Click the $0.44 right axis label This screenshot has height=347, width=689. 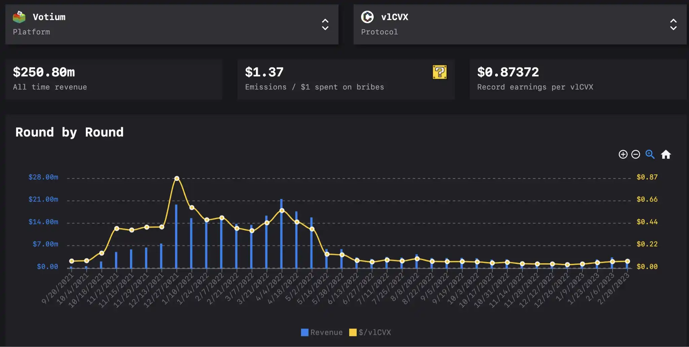[647, 222]
